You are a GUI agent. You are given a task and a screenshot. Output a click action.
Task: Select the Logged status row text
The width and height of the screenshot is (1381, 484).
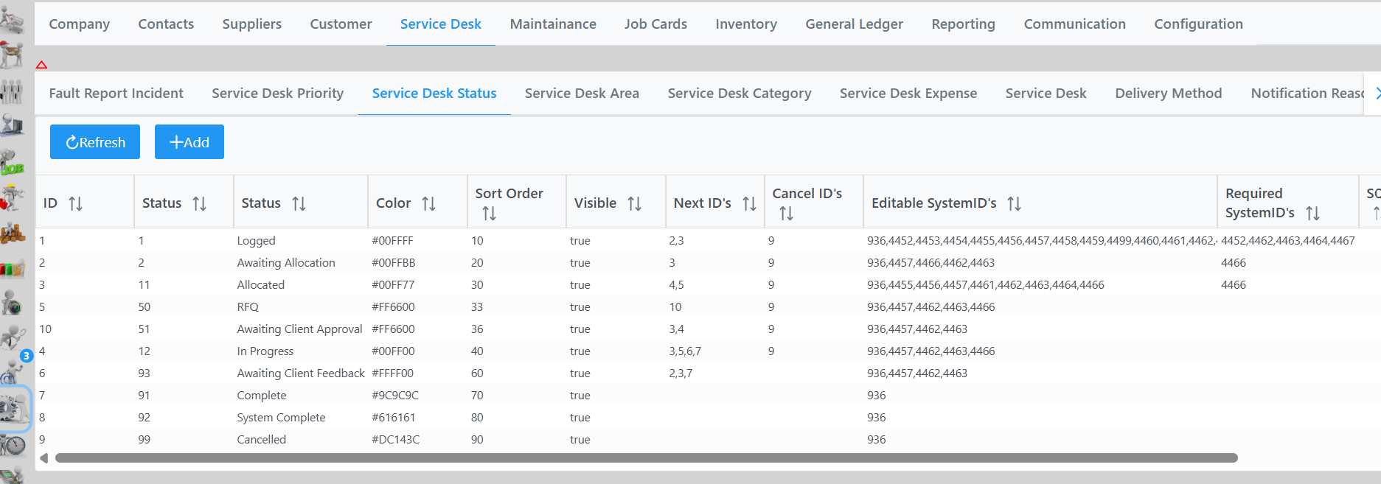pyautogui.click(x=256, y=241)
